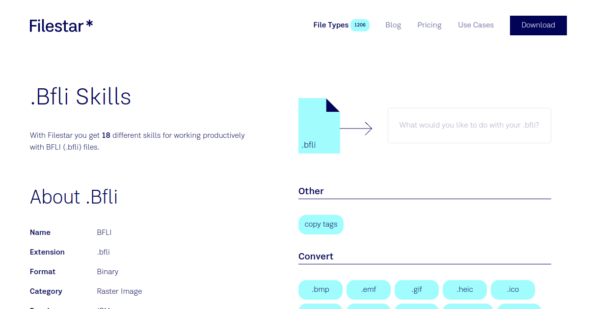Open the Blog page
Viewport: 589px width, 309px height.
tap(393, 25)
